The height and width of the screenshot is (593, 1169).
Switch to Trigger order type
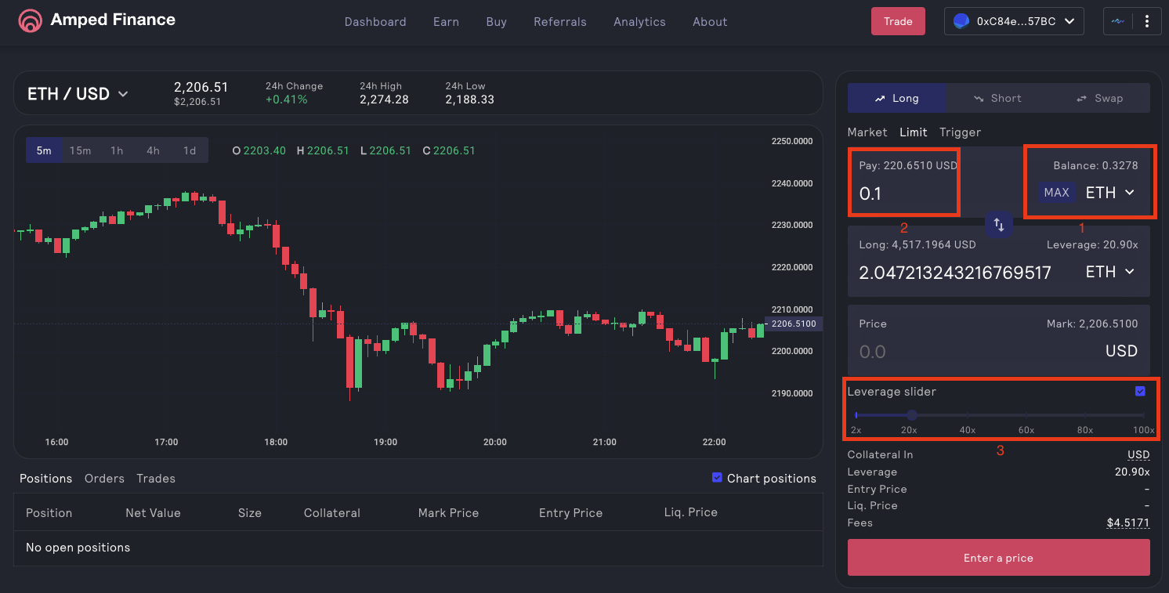[960, 132]
